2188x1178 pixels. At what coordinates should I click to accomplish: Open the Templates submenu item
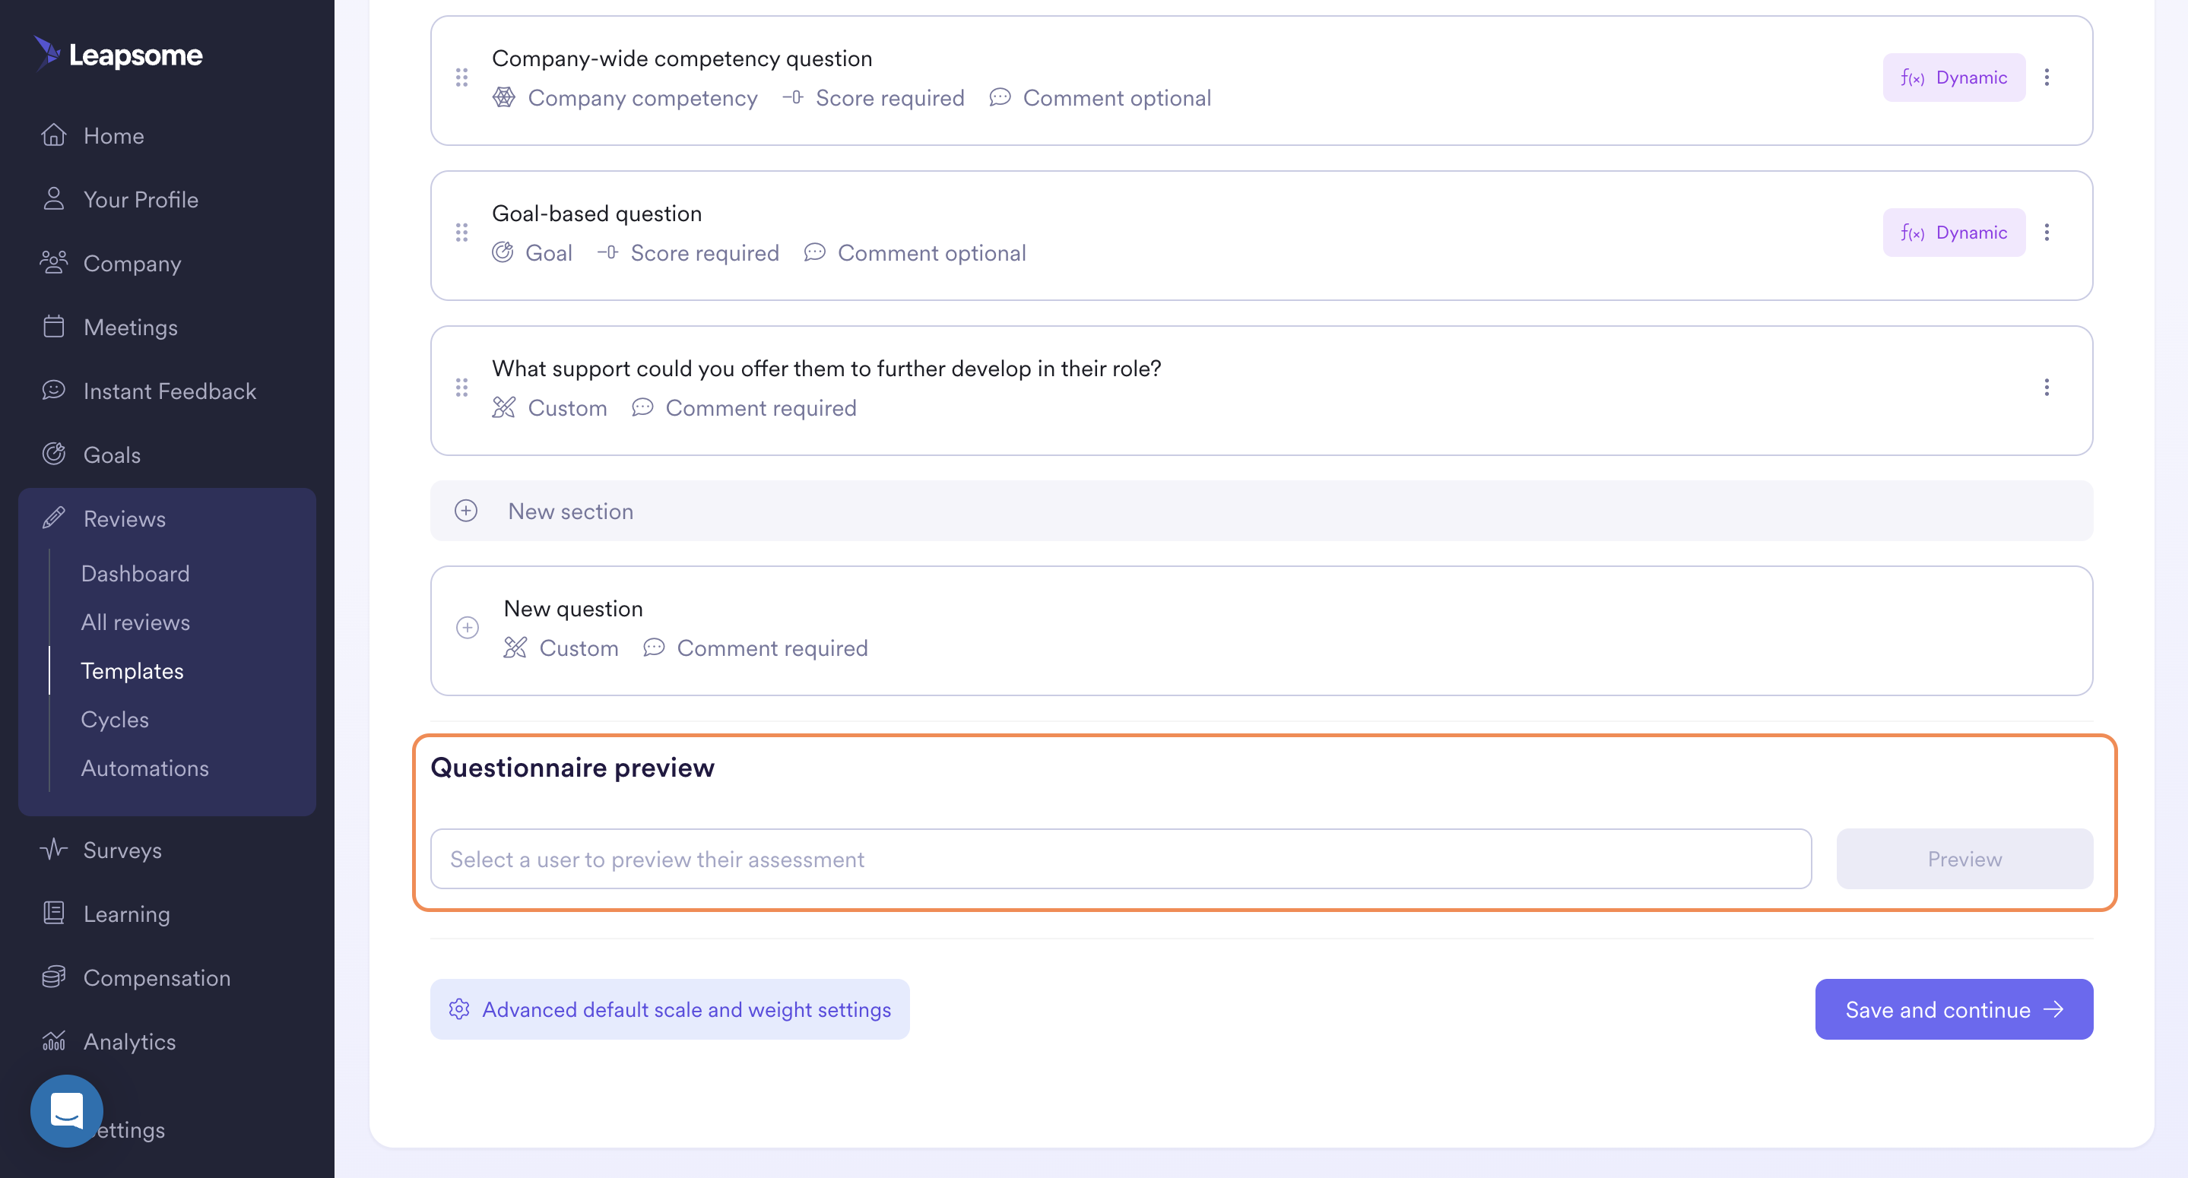pos(132,670)
